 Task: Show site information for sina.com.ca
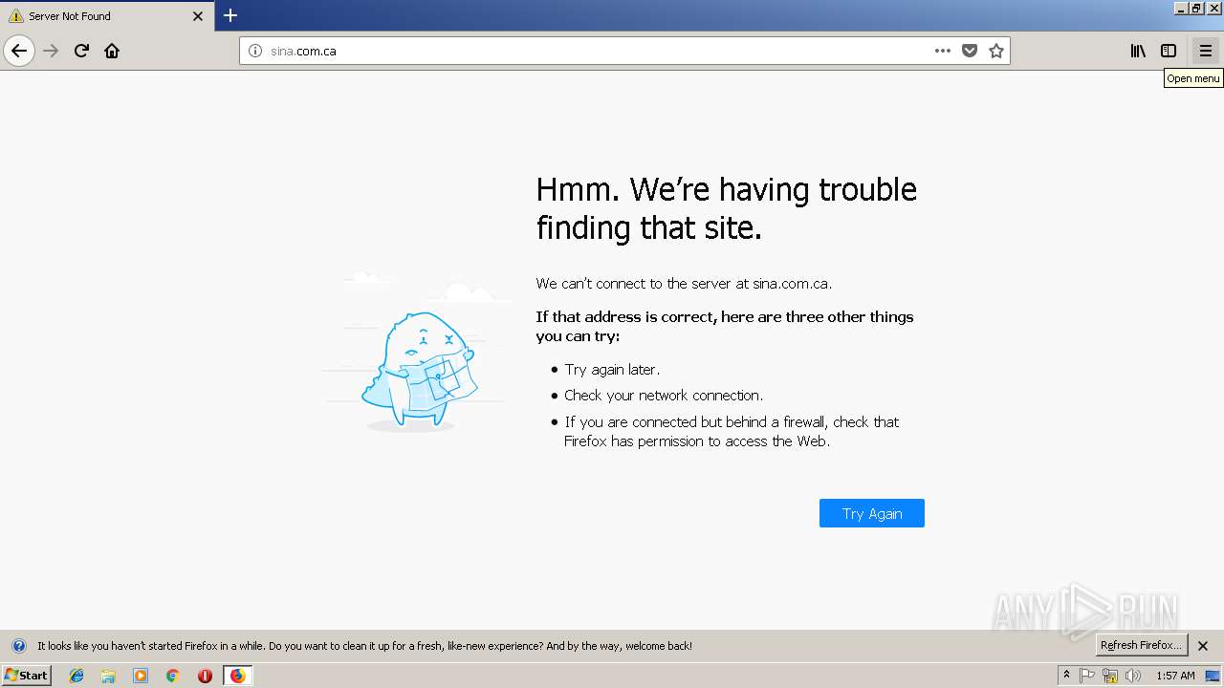[255, 51]
